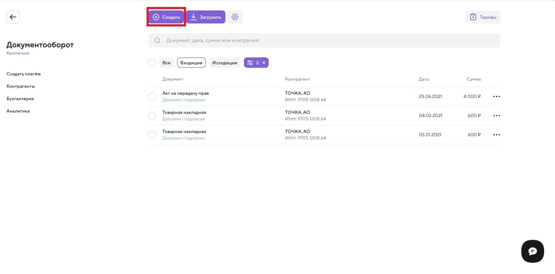Open the settings gear icon

pos(235,17)
